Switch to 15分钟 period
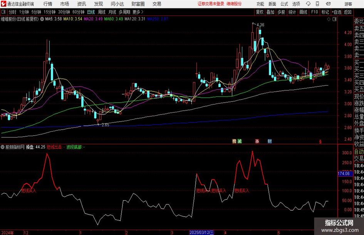364x235 pixels. pos(49,12)
